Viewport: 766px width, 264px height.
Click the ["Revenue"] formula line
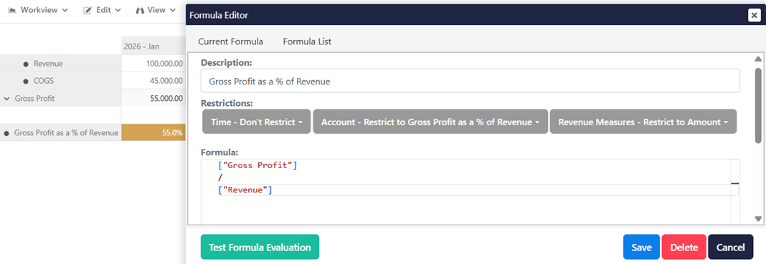[245, 190]
